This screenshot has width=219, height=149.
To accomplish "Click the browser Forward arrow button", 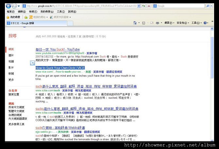I will coord(14,6).
